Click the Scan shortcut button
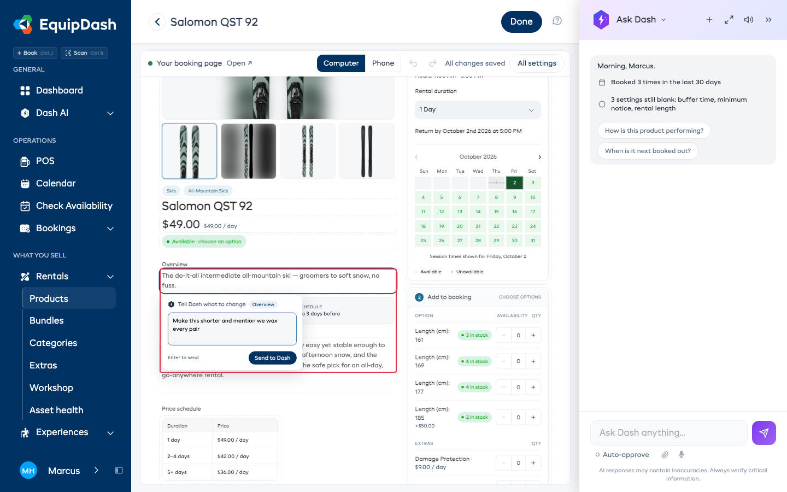The width and height of the screenshot is (787, 492). point(84,53)
